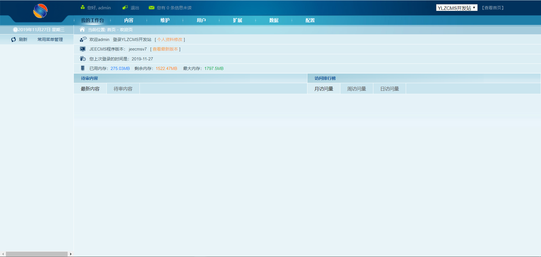Open the 内容 menu

click(x=129, y=20)
